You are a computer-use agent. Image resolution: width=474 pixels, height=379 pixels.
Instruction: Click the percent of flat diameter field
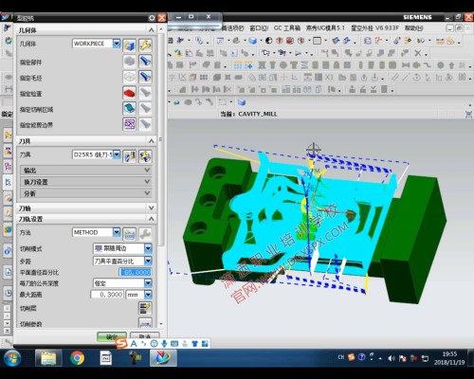(x=136, y=272)
